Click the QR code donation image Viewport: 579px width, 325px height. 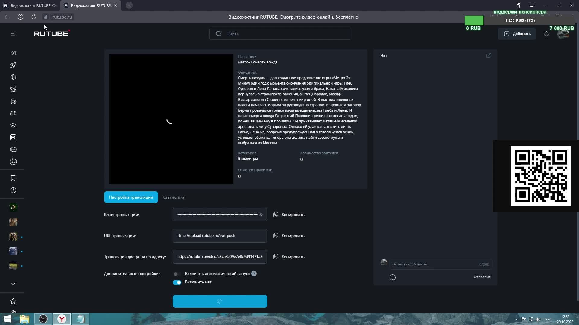point(541,176)
